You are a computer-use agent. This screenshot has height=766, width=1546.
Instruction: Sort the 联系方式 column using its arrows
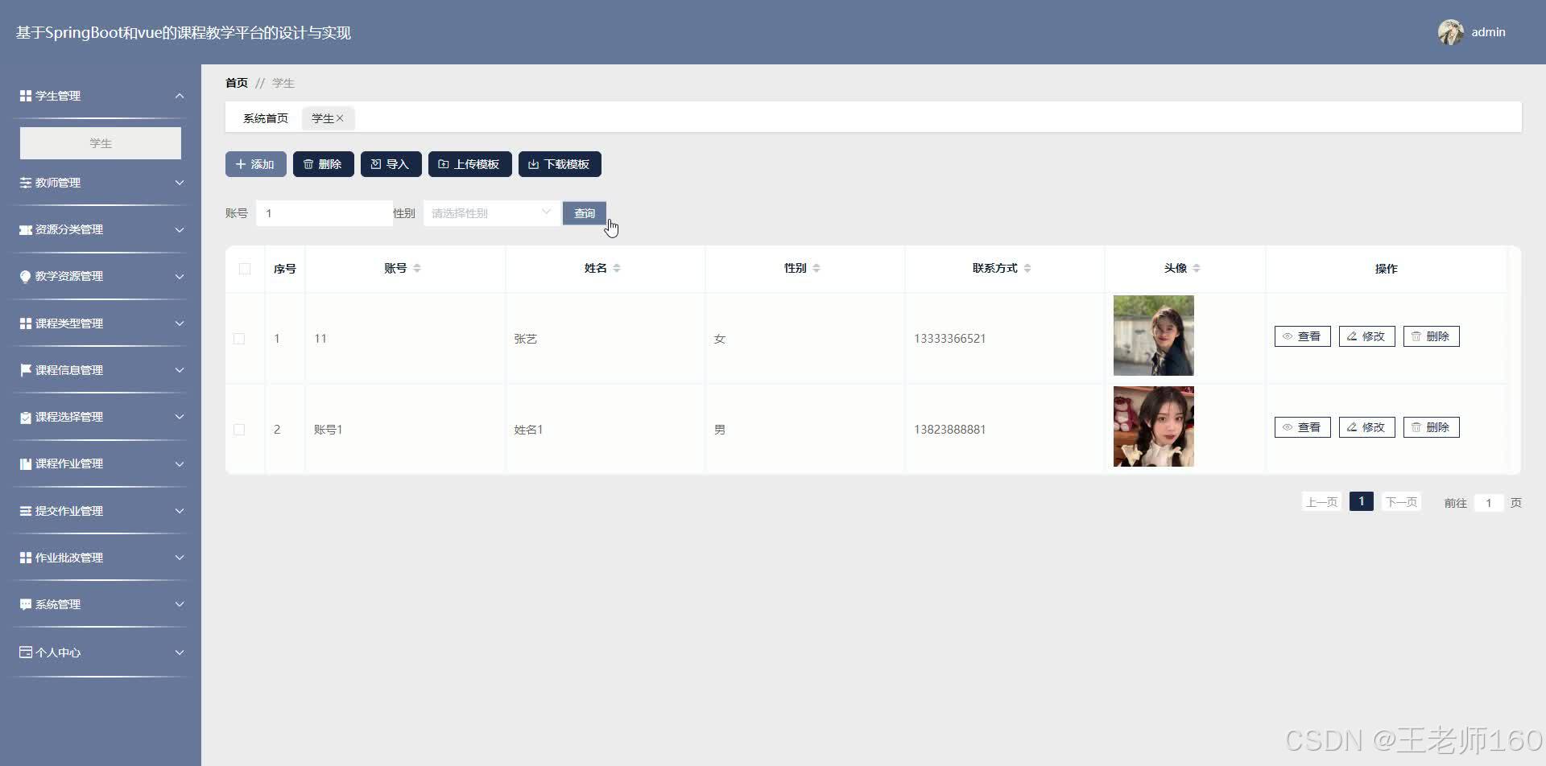click(1027, 268)
